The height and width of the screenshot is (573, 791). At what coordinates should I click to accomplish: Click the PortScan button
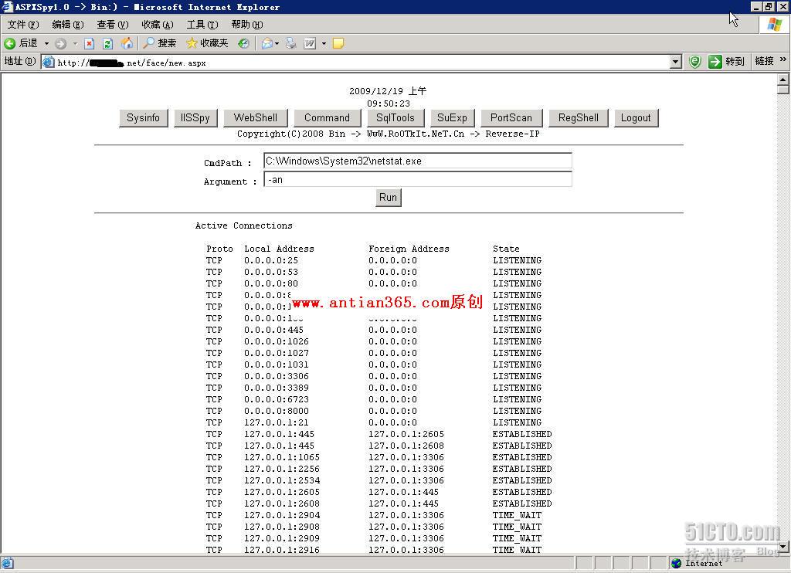[511, 117]
